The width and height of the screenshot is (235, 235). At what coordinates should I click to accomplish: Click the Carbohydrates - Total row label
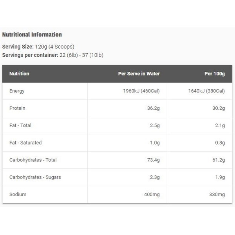(x=33, y=160)
